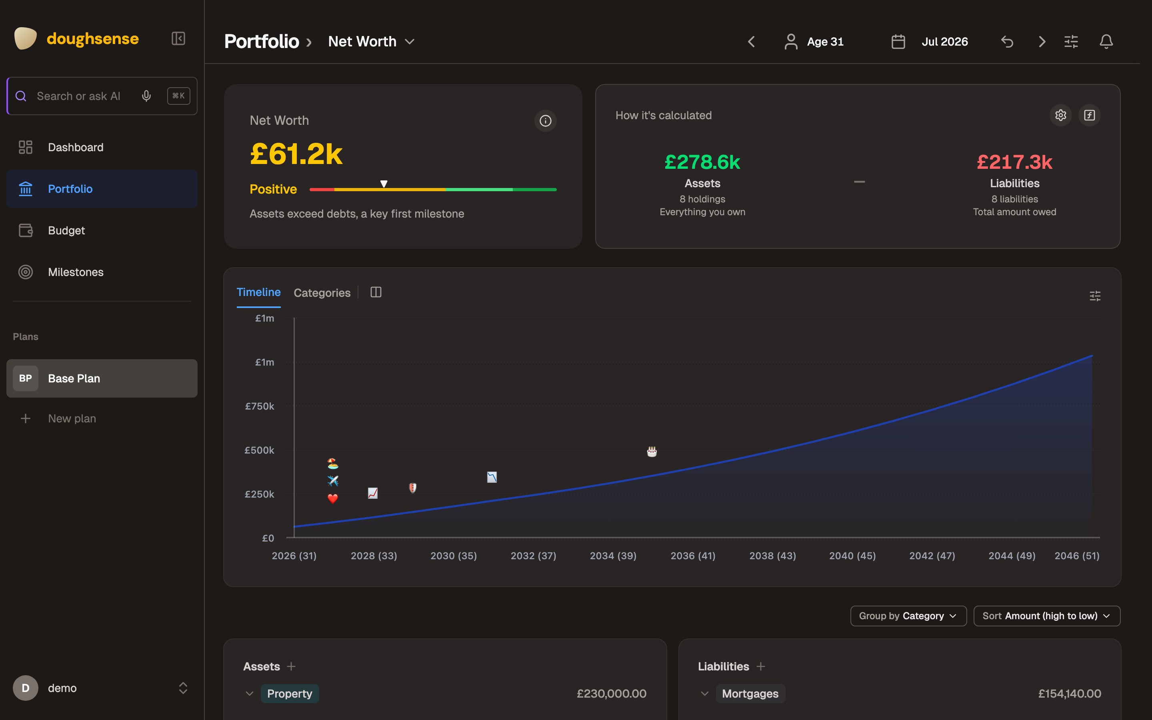Open Sort Amount (high to low) dropdown
Viewport: 1152px width, 720px height.
1046,616
